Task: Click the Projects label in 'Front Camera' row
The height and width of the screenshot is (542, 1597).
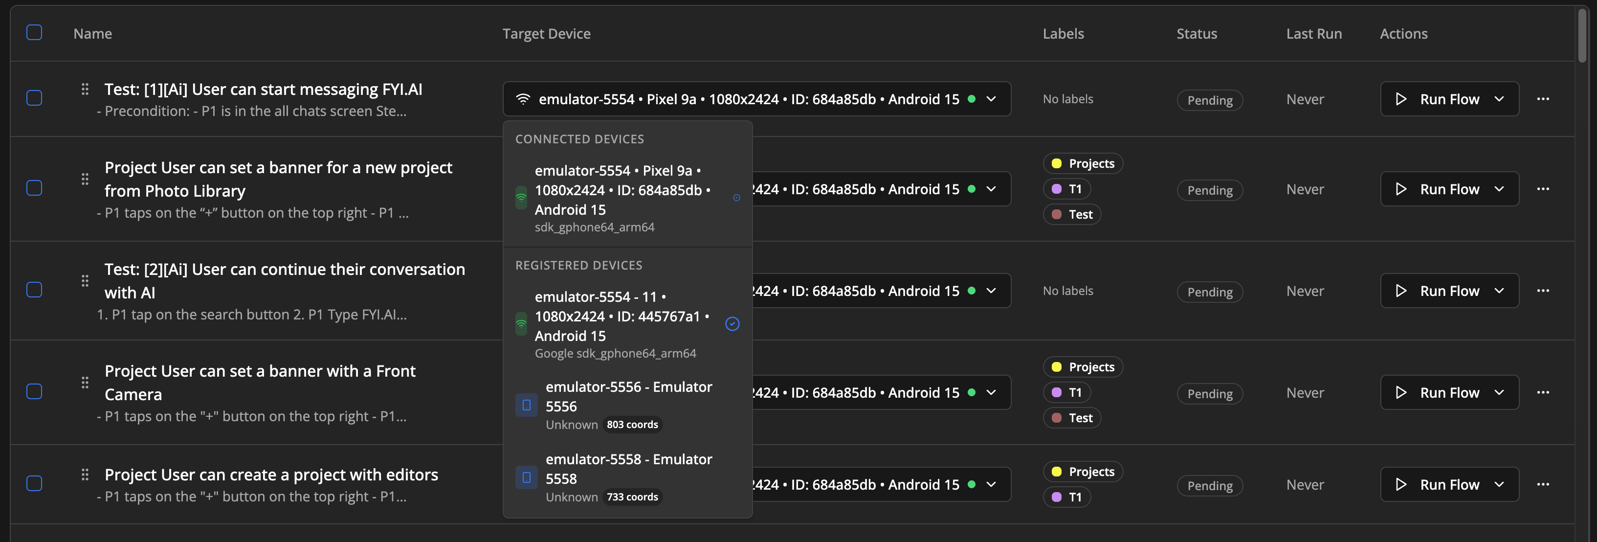Action: 1083,366
